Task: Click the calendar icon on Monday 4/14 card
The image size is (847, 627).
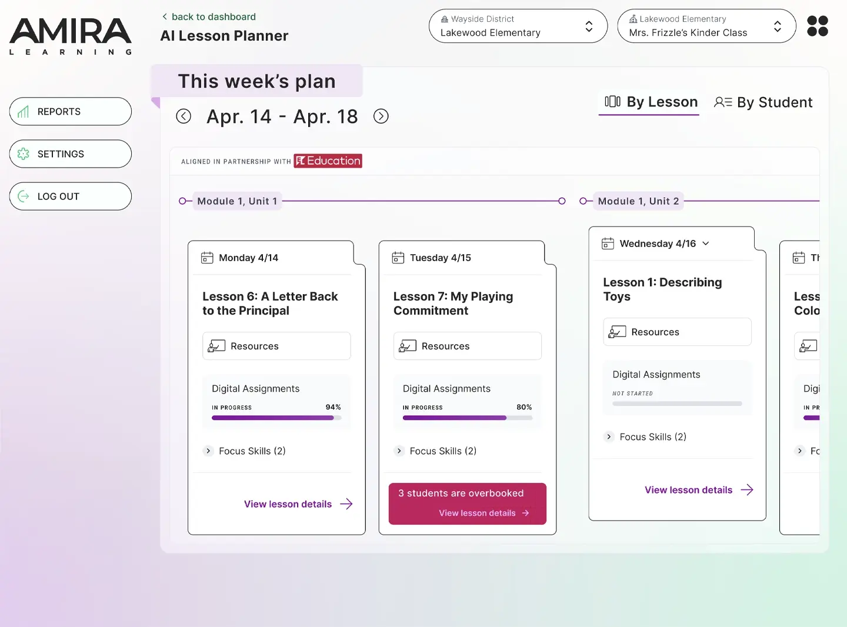Action: (207, 258)
